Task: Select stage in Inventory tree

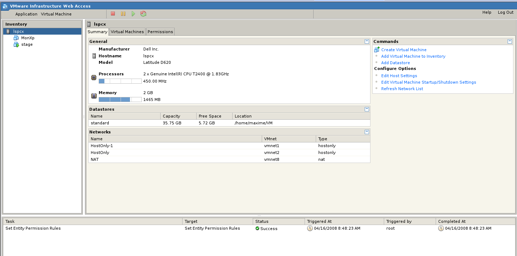Action: click(x=27, y=44)
